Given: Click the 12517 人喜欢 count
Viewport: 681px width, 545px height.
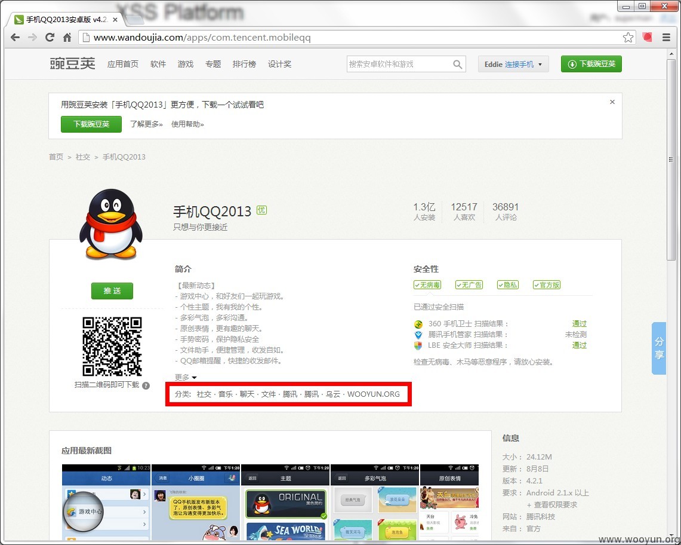Looking at the screenshot, I should coord(464,212).
